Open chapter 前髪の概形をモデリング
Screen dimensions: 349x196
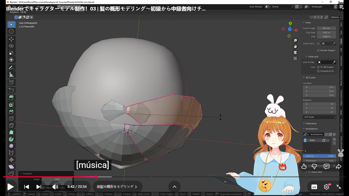tap(117, 187)
